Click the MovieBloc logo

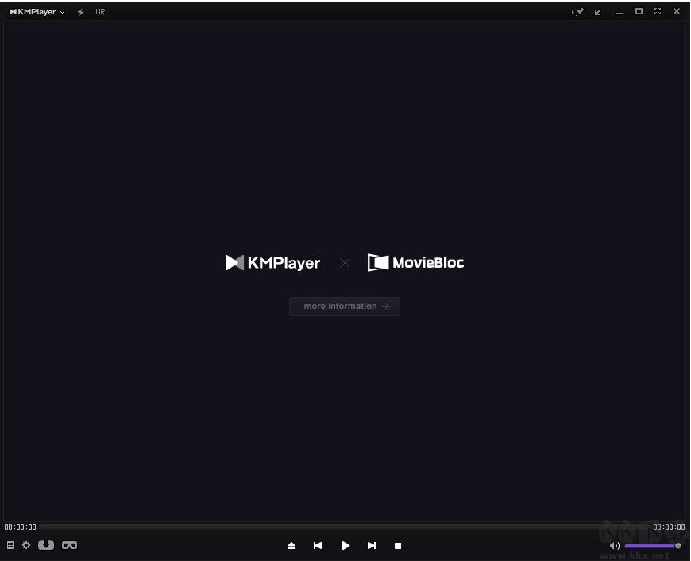(415, 262)
